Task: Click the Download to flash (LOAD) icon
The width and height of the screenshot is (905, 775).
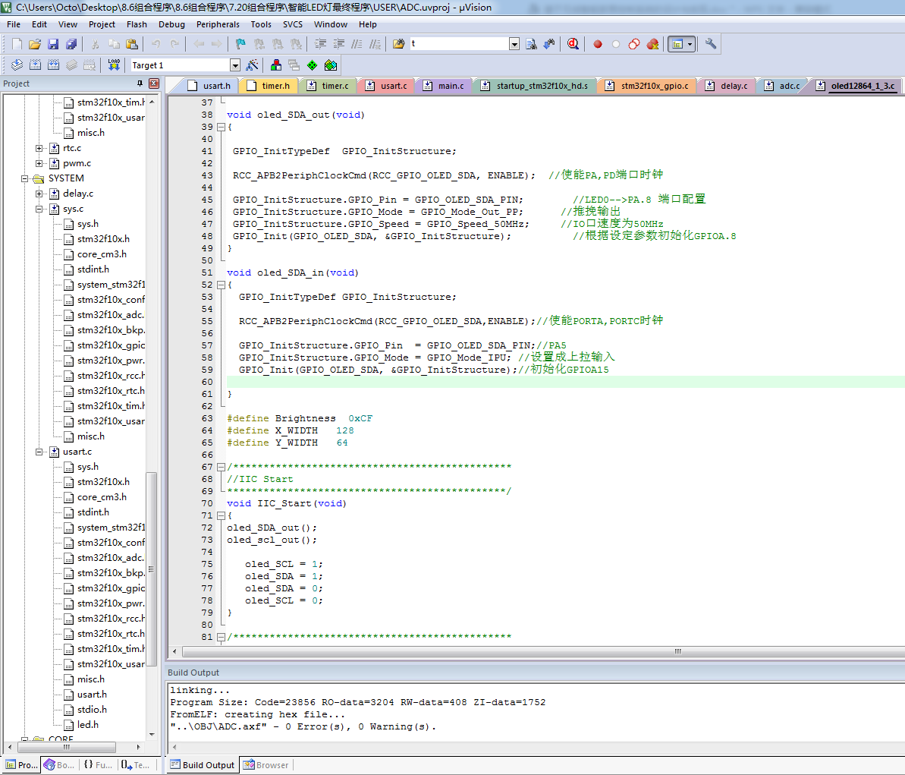Action: (x=114, y=65)
